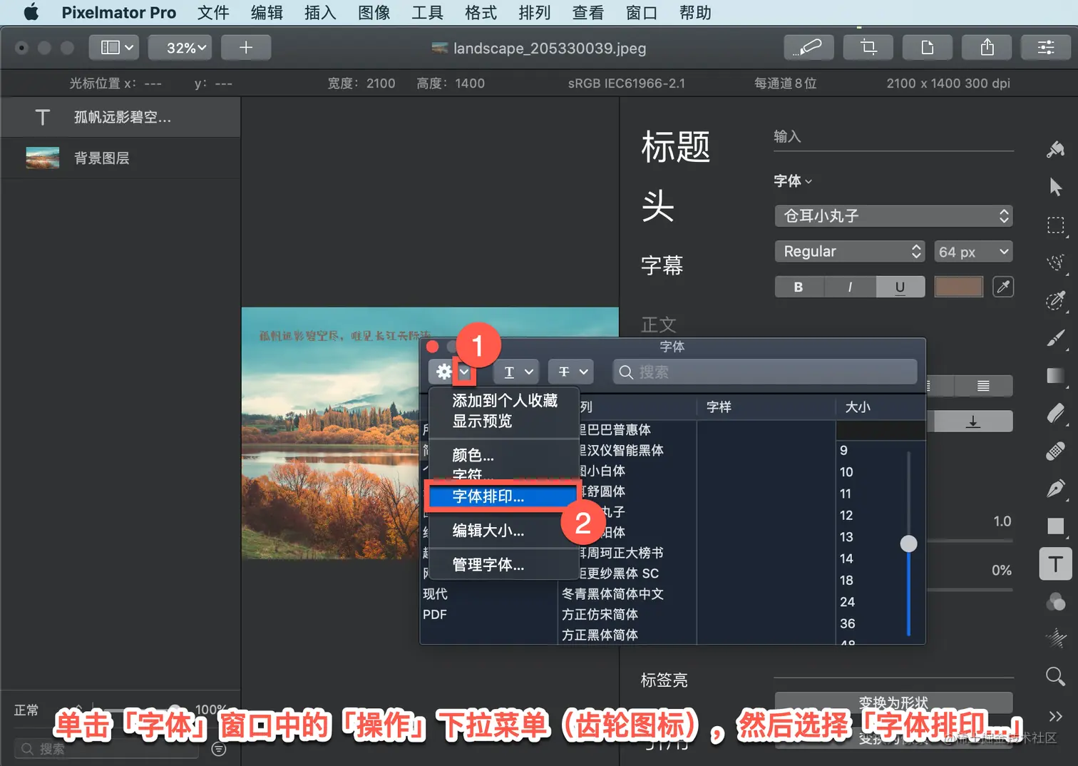Select the Rectangular Selection tool

pyautogui.click(x=1056, y=225)
